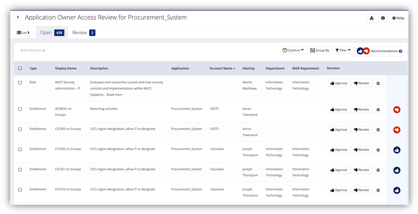Click the red thumbs-down recommendation for ACME05 row

click(x=397, y=110)
